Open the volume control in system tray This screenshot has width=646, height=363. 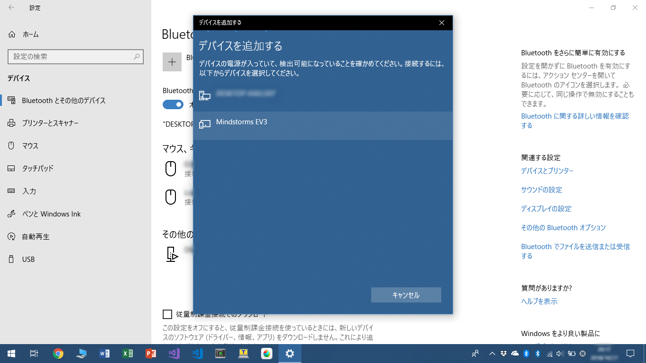pyautogui.click(x=560, y=354)
